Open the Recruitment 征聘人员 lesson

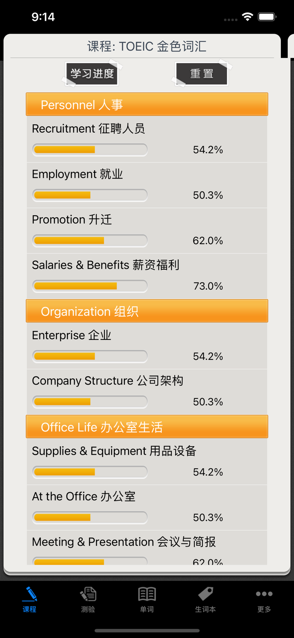tap(147, 138)
